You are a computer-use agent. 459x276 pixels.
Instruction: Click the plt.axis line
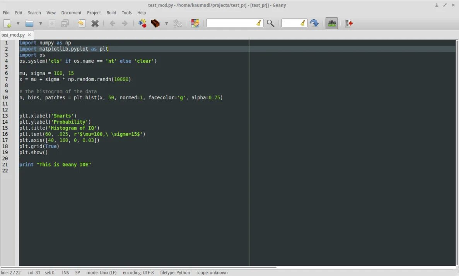point(60,140)
